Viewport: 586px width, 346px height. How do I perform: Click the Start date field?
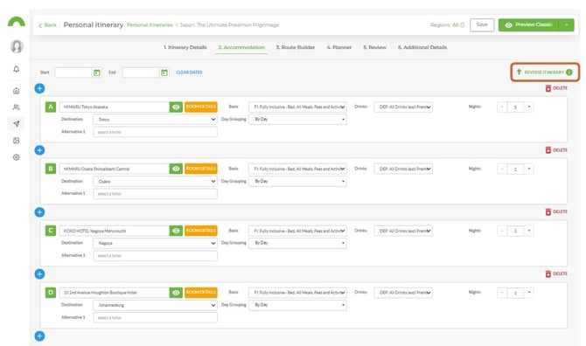point(73,73)
